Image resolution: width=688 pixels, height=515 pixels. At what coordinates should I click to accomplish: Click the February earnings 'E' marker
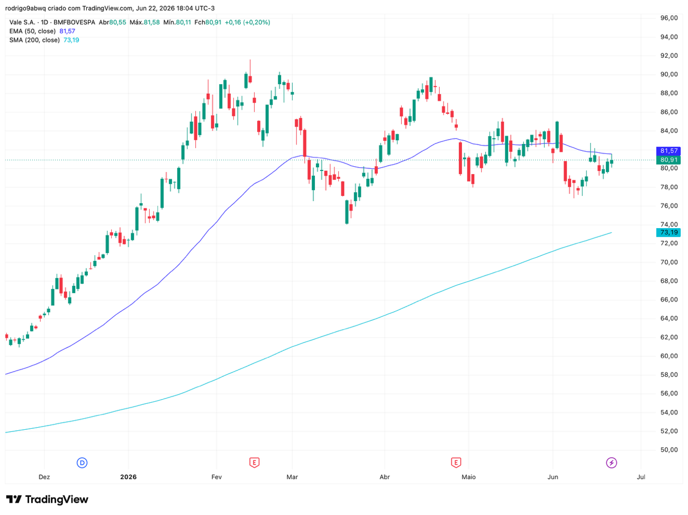[254, 463]
